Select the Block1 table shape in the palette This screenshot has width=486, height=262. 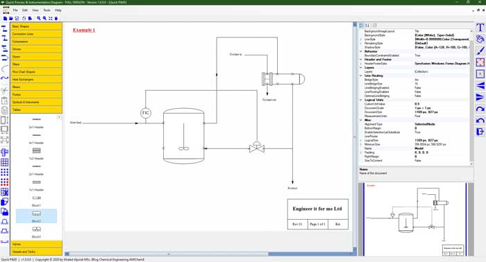pos(36,201)
